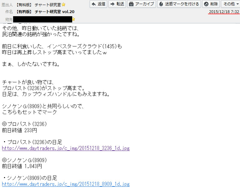
Task: Click the delete circle icon
Action: [206, 4]
